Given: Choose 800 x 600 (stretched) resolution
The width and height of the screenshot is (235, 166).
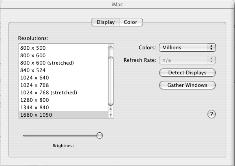Looking at the screenshot, I should tap(63, 63).
